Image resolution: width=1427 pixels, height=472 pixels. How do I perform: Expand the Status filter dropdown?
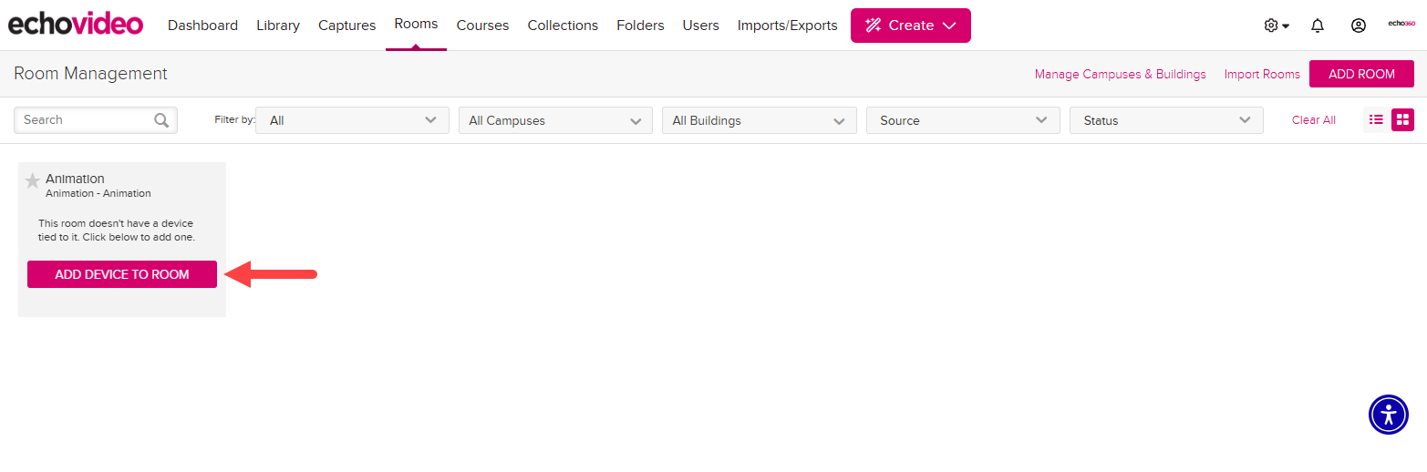coord(1166,120)
